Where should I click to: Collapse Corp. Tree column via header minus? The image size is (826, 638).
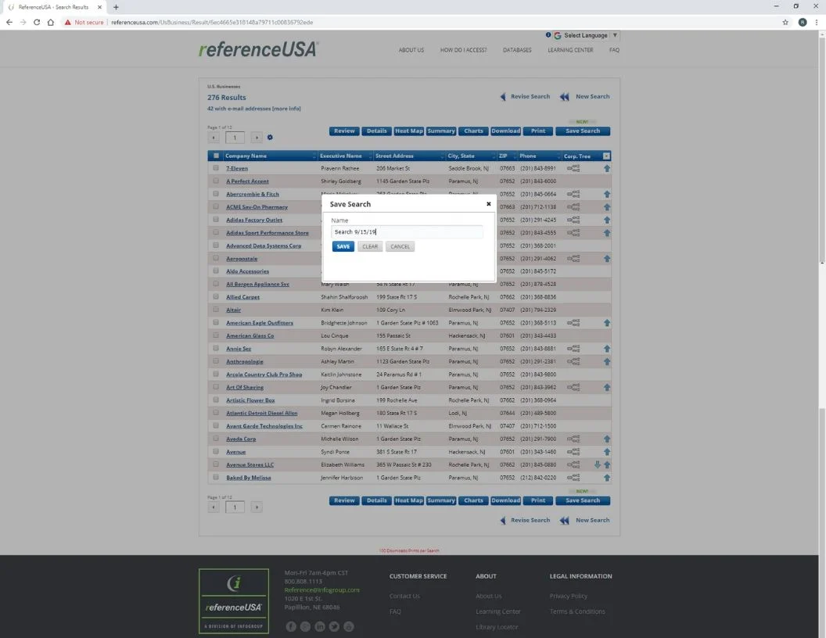(606, 156)
